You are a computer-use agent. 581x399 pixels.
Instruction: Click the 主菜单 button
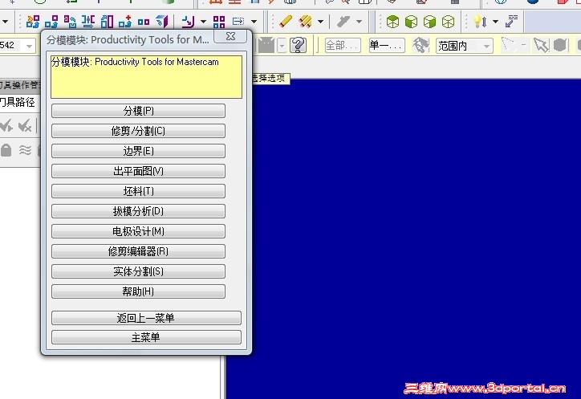(146, 337)
